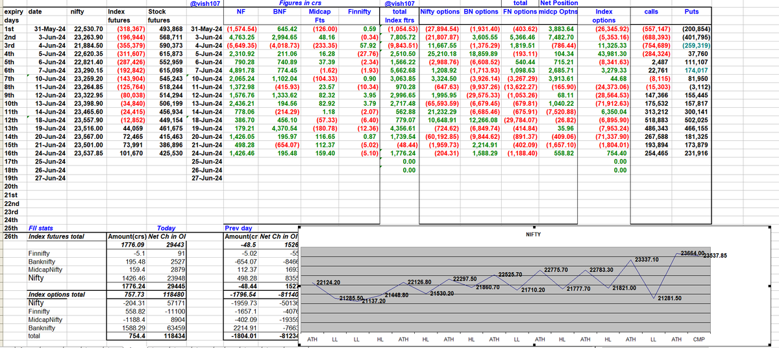Select index futures value 101,670
The height and width of the screenshot is (348, 779).
[x=133, y=153]
